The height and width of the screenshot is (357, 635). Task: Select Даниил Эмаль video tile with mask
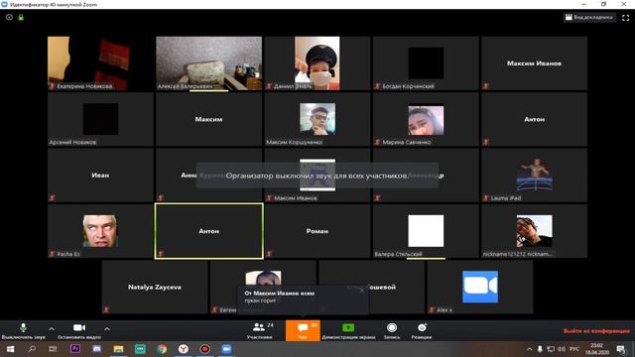[x=317, y=63]
